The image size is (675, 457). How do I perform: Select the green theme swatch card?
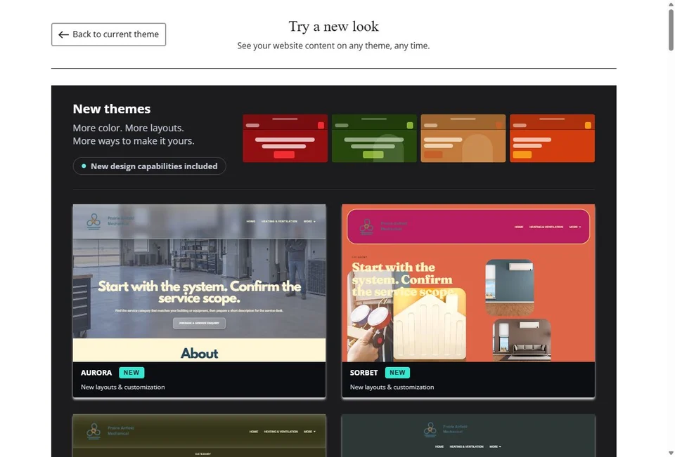click(374, 138)
